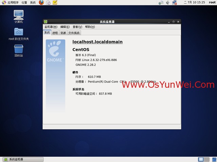
Task: Select the first workspace in switcher
Action: click(201, 159)
